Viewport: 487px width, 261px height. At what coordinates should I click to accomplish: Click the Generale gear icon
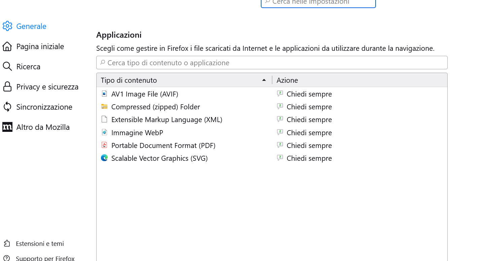(x=7, y=26)
